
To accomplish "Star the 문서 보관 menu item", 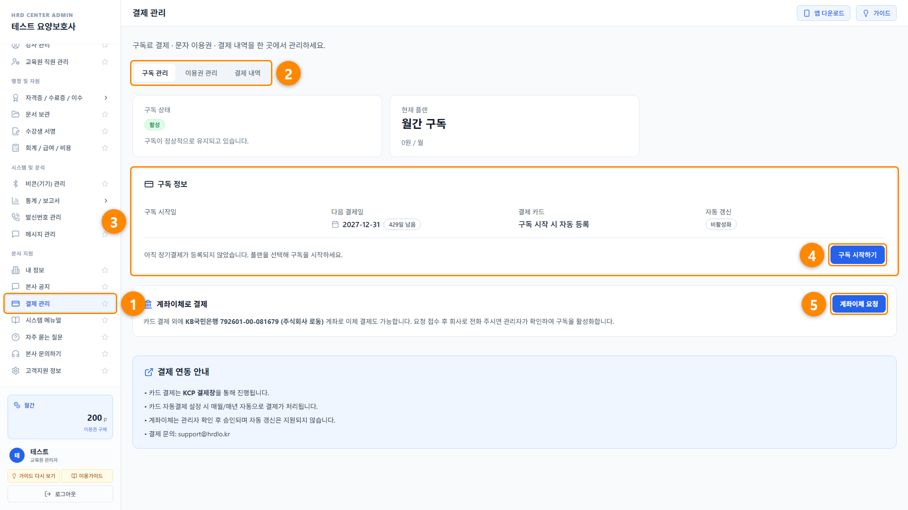I will (105, 114).
